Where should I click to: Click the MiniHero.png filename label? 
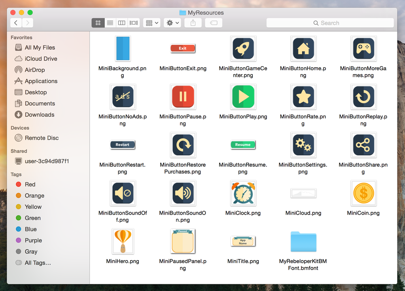(123, 261)
